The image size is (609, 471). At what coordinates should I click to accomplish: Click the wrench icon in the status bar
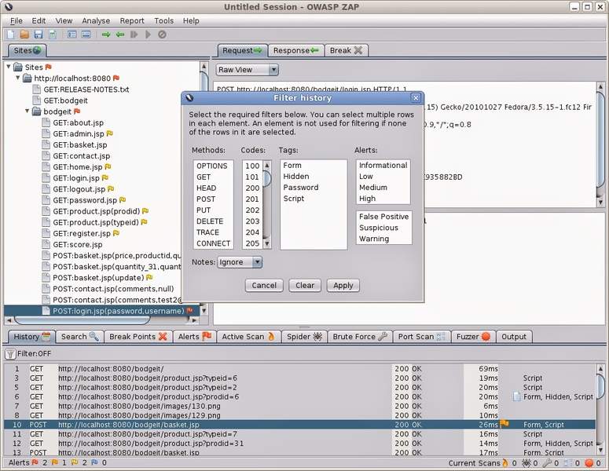coord(547,462)
